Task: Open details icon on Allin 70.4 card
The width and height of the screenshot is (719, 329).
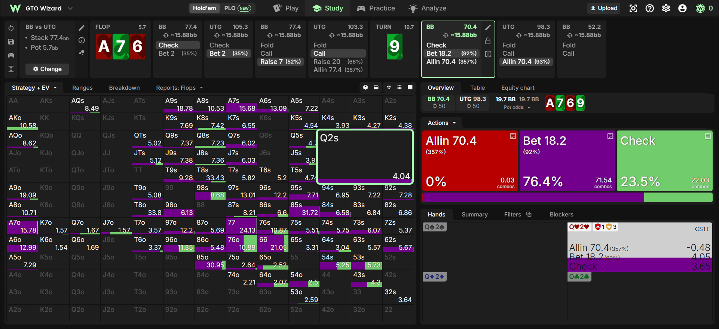Action: (x=513, y=136)
